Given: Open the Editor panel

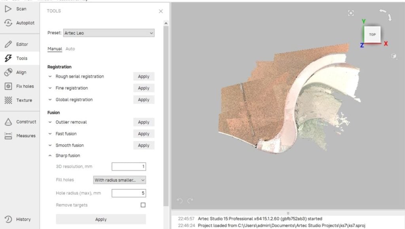Looking at the screenshot, I should point(20,44).
